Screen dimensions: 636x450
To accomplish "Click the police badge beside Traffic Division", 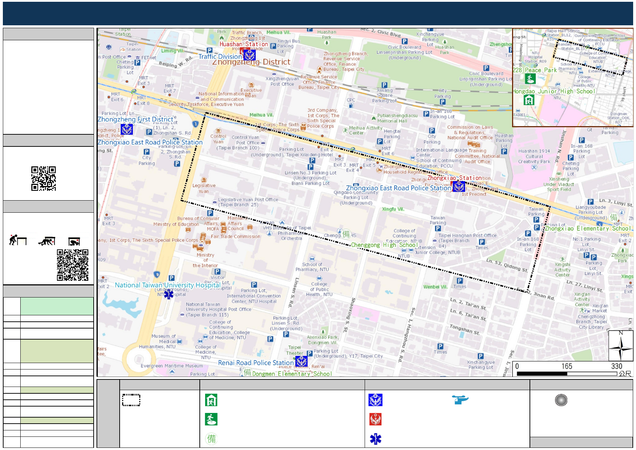I will pyautogui.click(x=250, y=55).
